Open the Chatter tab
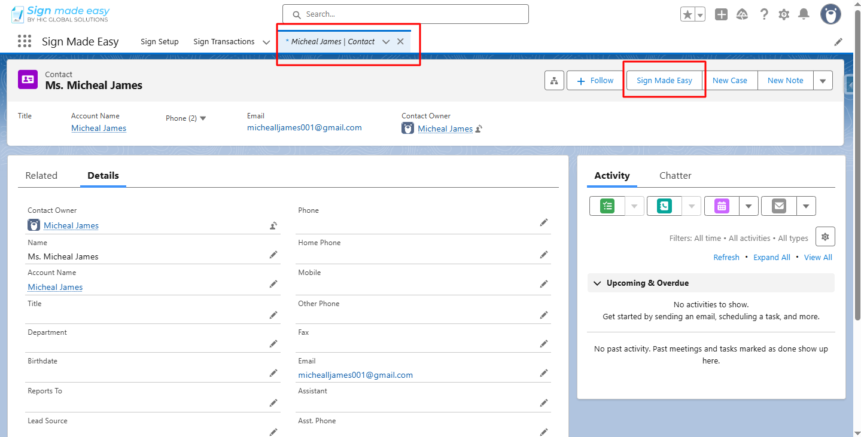This screenshot has width=861, height=437. click(x=675, y=175)
